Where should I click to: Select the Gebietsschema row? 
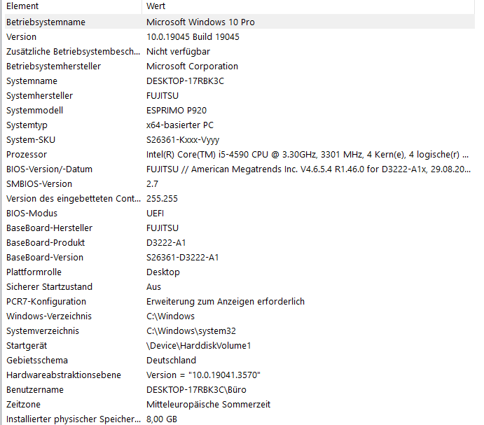(240, 361)
